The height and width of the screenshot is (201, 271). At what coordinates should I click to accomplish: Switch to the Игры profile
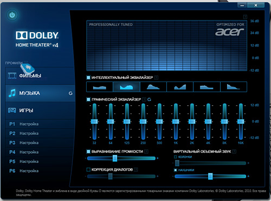point(40,110)
